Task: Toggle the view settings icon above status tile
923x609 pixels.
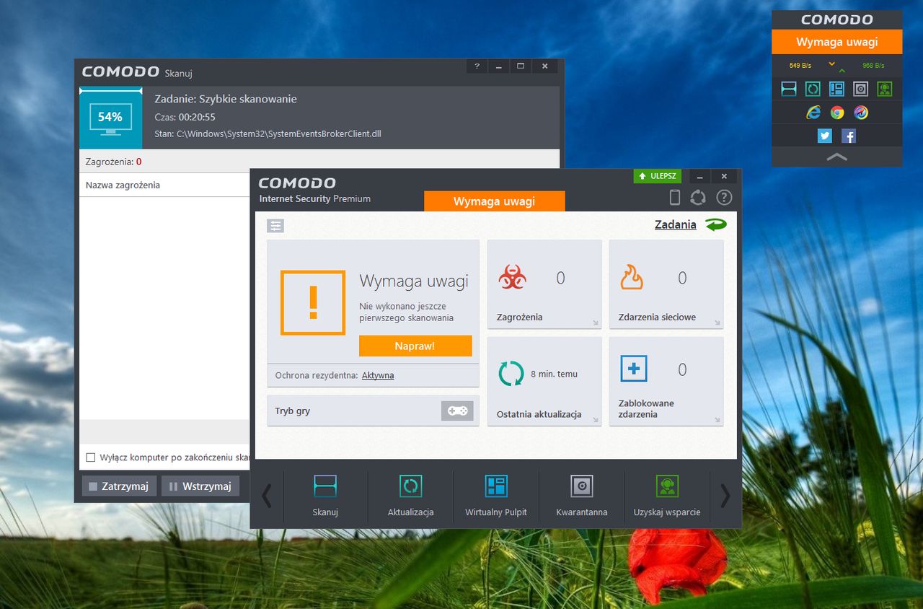Action: point(275,226)
